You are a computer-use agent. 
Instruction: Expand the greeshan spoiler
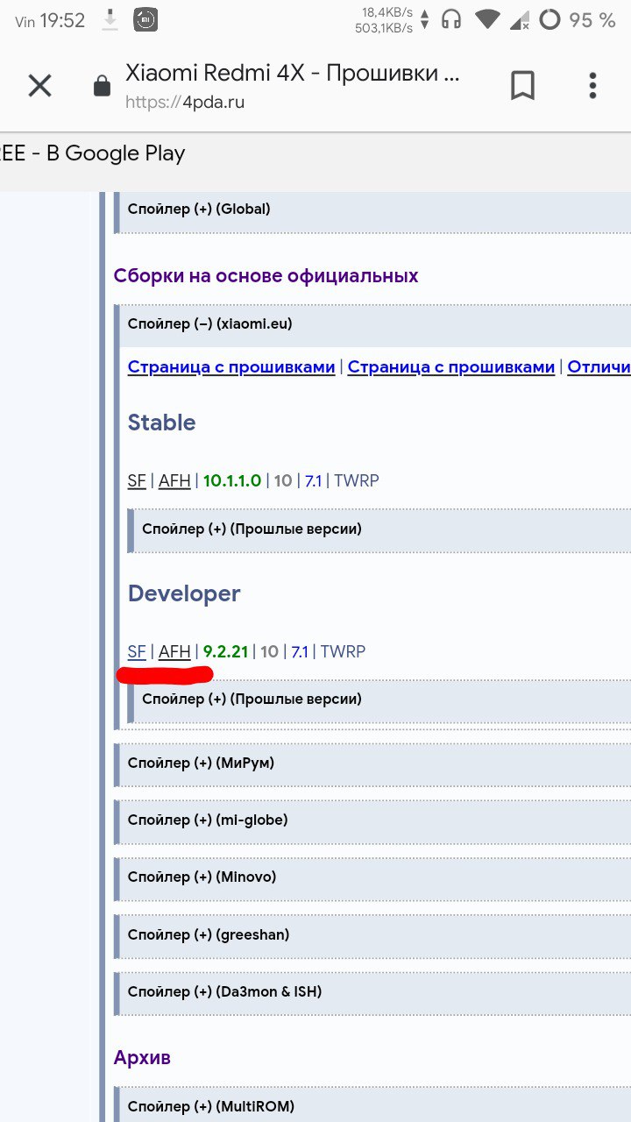(x=373, y=935)
